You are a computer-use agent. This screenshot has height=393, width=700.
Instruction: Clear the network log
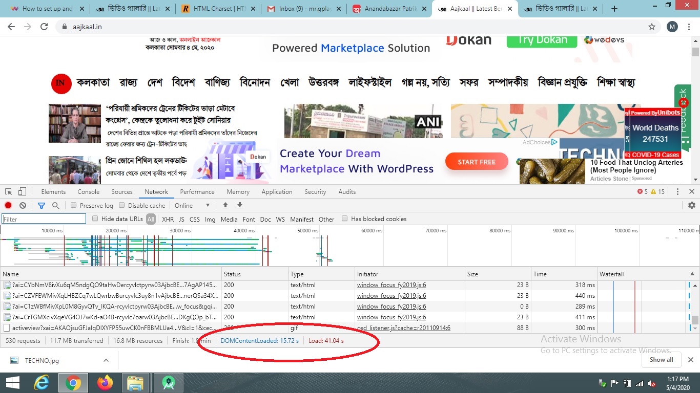click(23, 205)
